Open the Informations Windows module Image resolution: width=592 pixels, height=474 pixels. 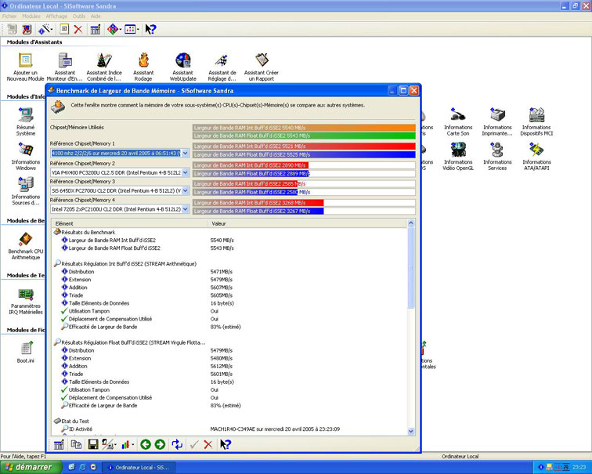point(26,157)
